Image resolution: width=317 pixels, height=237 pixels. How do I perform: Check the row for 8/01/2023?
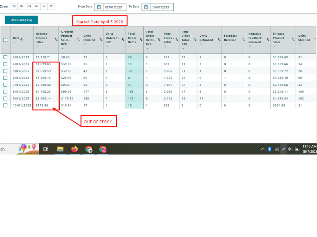point(5,92)
